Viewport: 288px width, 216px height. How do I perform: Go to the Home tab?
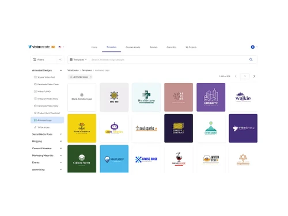[x=94, y=47]
